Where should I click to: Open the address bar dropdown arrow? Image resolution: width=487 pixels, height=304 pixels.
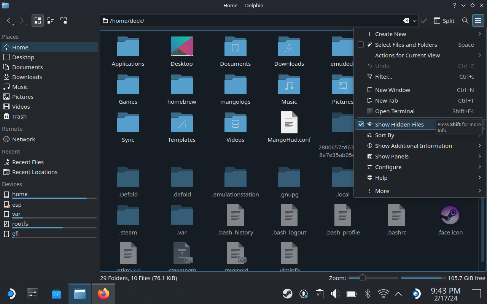pyautogui.click(x=415, y=21)
